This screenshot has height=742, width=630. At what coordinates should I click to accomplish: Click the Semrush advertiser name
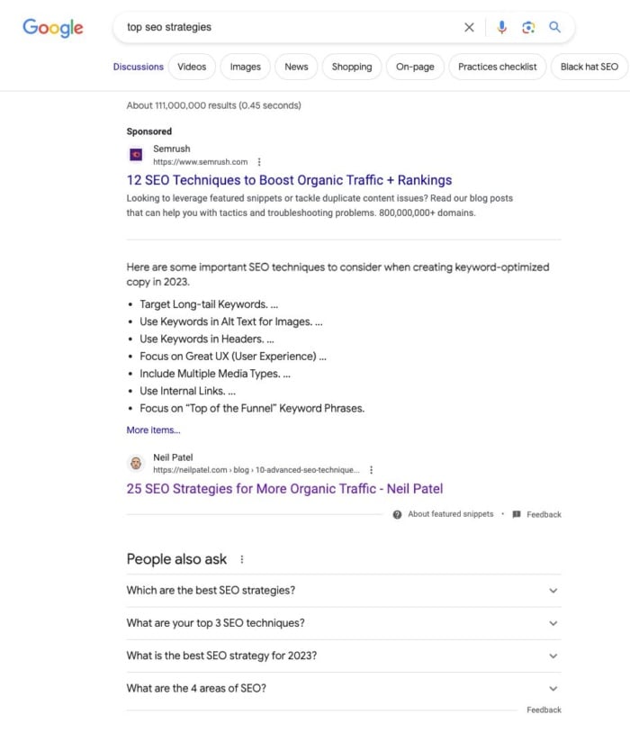172,149
